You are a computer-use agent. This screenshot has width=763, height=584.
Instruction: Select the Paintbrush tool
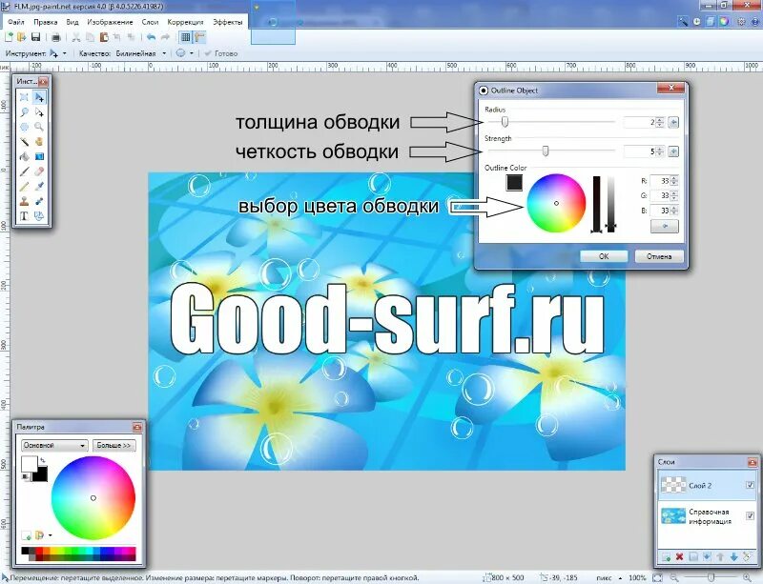(x=24, y=171)
